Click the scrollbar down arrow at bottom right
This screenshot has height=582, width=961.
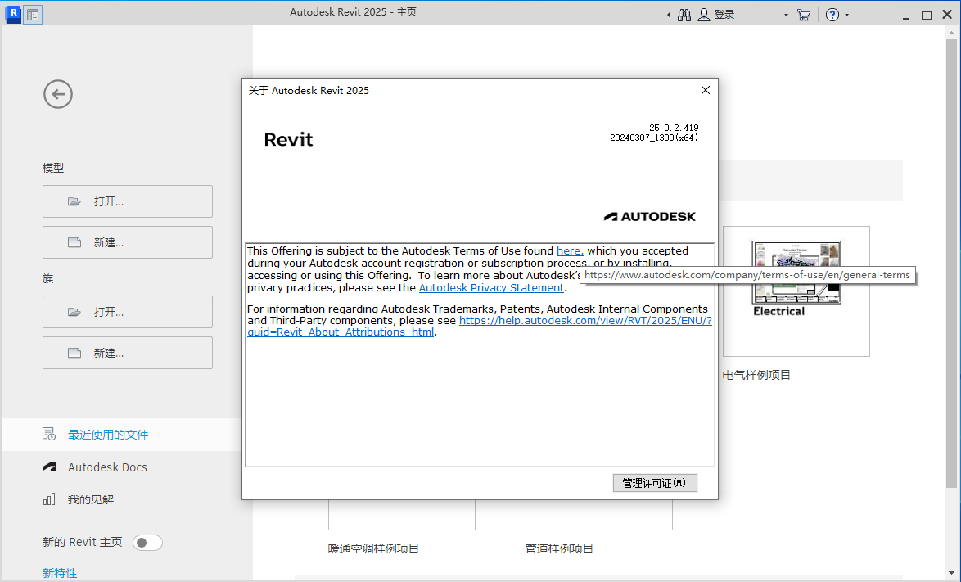click(x=950, y=574)
